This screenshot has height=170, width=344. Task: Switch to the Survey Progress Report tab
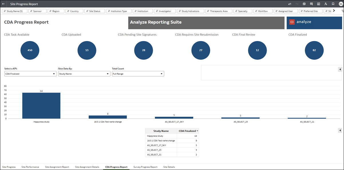click(145, 167)
